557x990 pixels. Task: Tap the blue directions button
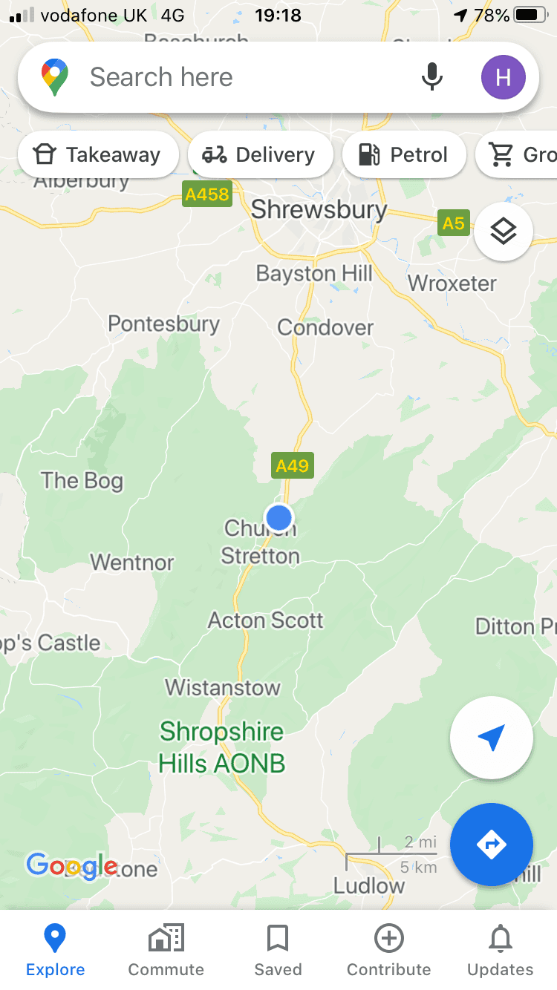pos(492,845)
